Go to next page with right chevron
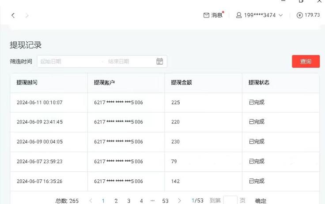Viewport: 325px width, 204px height. (179, 200)
